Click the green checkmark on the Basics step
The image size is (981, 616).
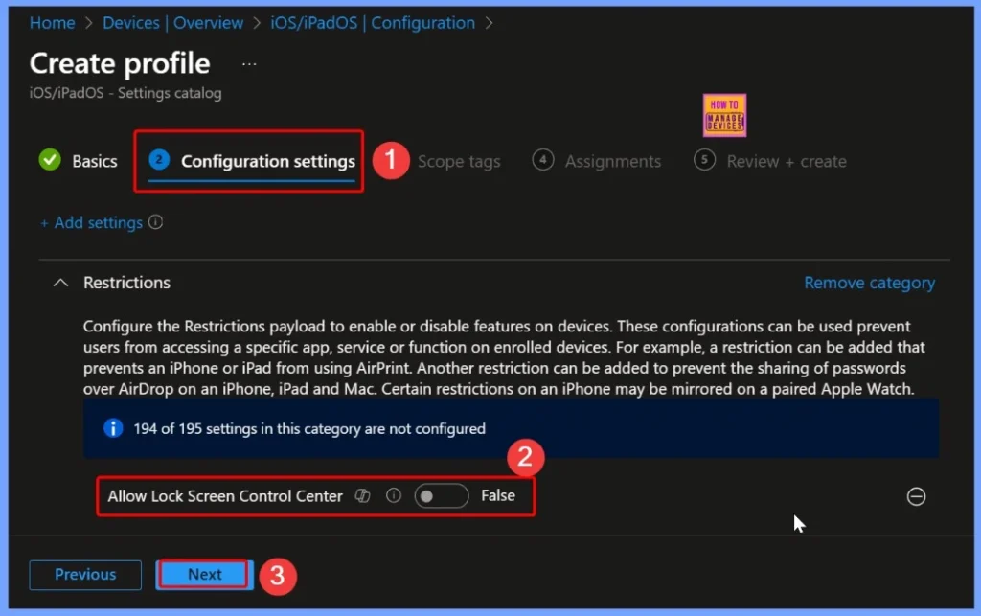tap(49, 161)
